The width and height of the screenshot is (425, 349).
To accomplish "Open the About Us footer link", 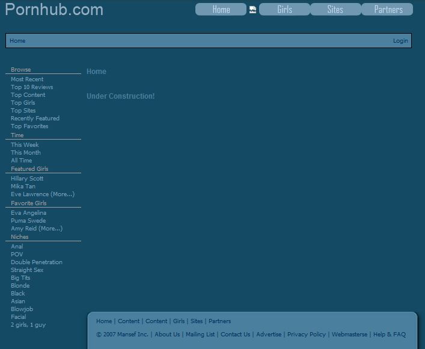I will tap(167, 335).
